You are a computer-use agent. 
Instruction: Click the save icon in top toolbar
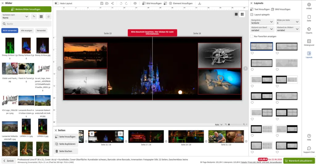point(102,3)
